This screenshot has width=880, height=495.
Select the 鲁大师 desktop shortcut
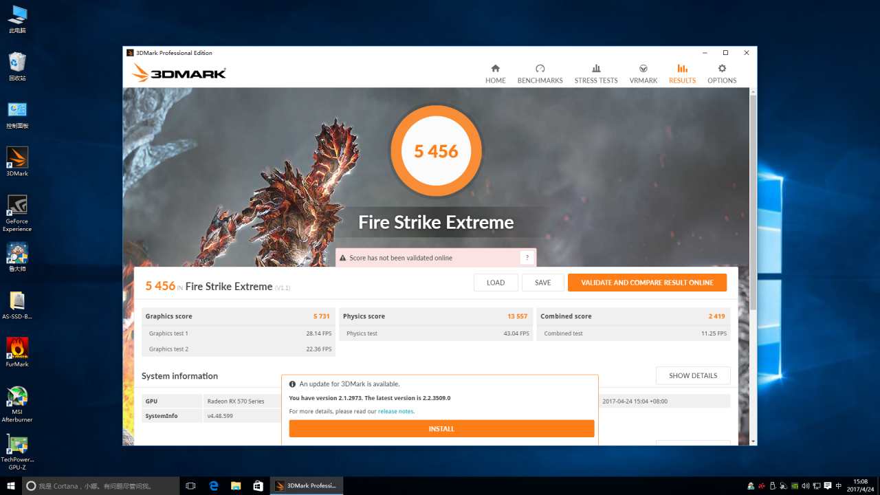tap(17, 258)
